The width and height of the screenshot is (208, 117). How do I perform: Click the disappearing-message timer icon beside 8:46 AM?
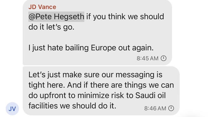click(171, 108)
